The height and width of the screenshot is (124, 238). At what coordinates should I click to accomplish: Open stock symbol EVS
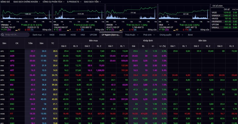(12, 109)
